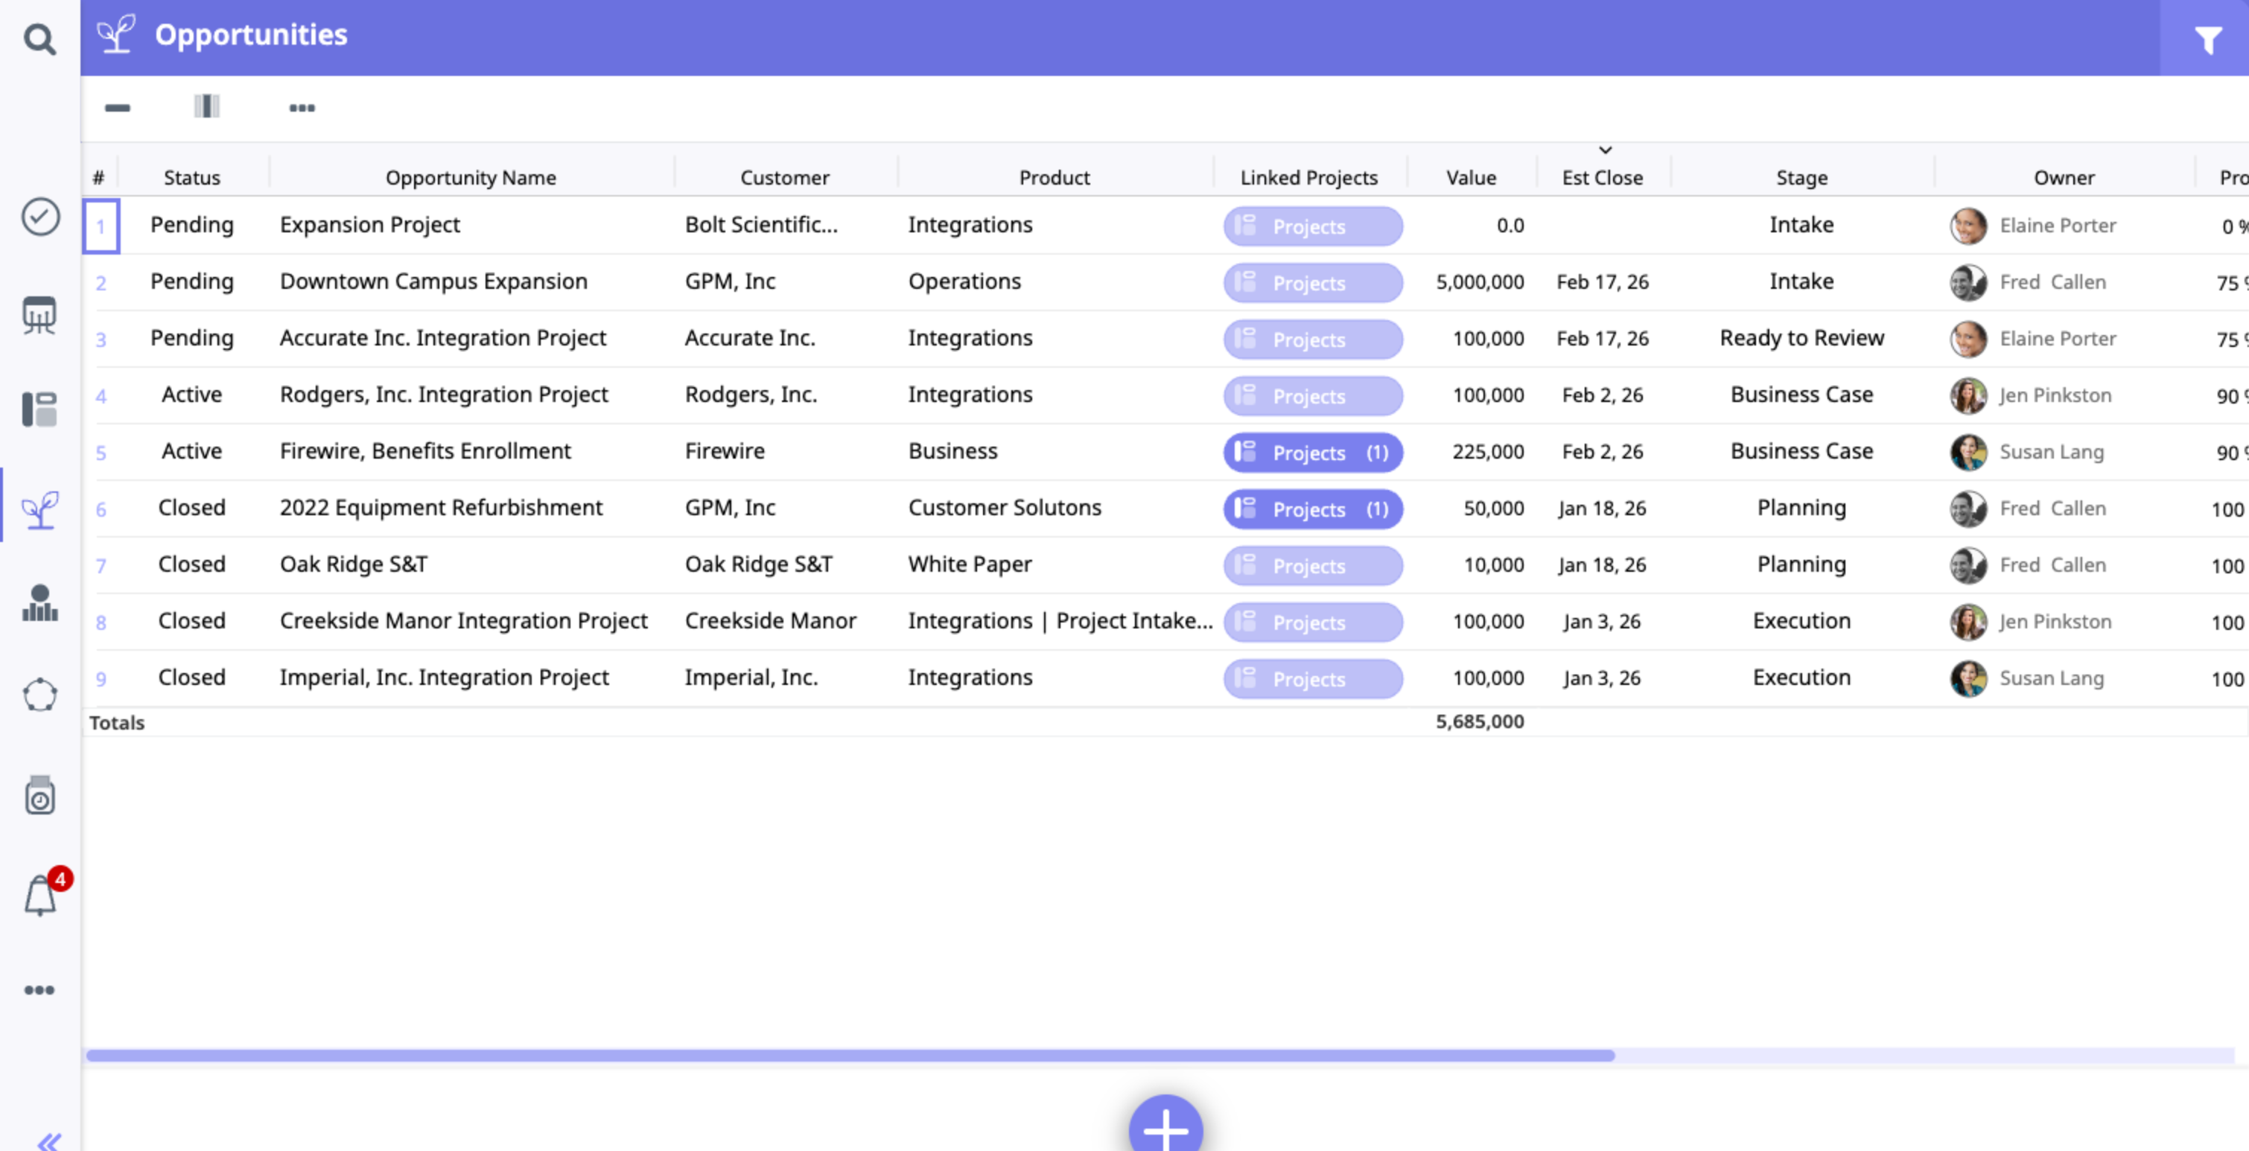Select the row 1 number cell
The image size is (2249, 1151).
pyautogui.click(x=101, y=226)
